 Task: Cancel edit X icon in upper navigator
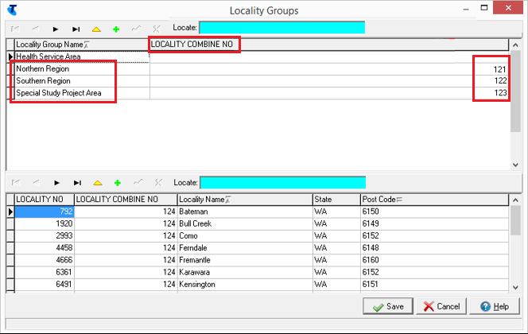156,29
